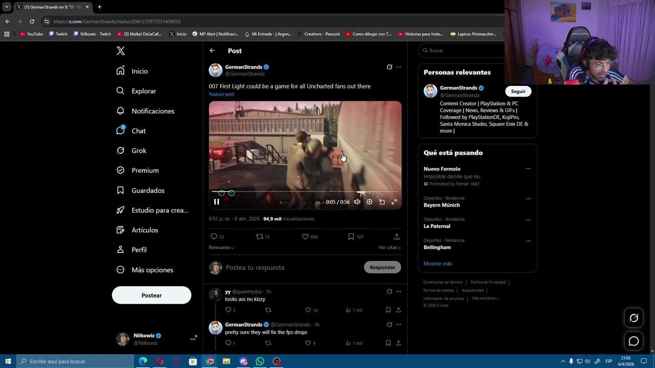Screen dimensions: 655x368
Task: Bookmark yy's reply
Action: pyautogui.click(x=388, y=310)
